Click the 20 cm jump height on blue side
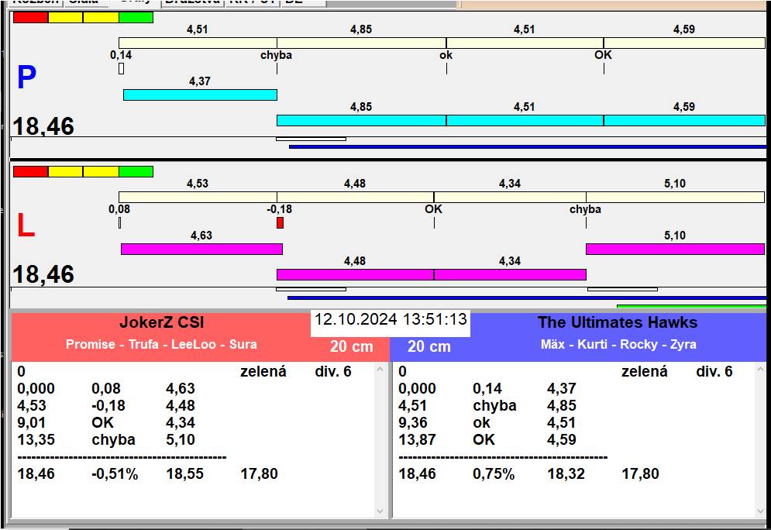 (x=429, y=346)
